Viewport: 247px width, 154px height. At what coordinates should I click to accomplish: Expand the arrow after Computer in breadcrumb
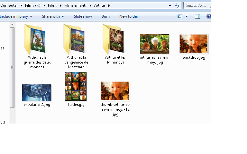click(22, 6)
